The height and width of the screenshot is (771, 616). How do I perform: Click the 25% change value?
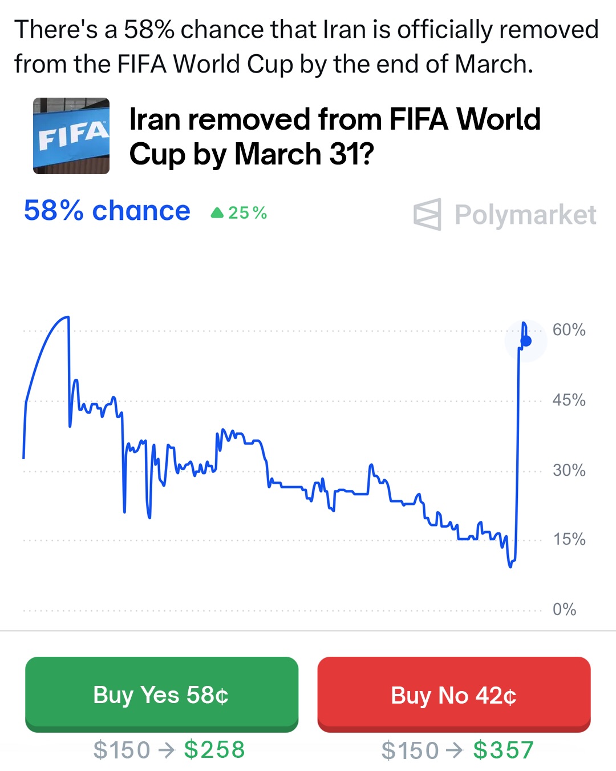coord(248,213)
